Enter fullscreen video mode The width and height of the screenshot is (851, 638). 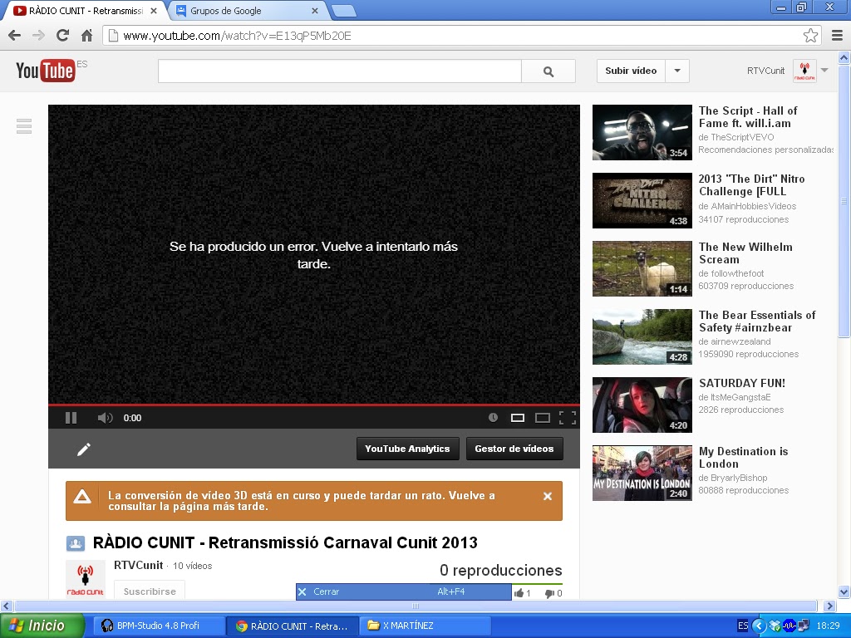[x=567, y=418]
